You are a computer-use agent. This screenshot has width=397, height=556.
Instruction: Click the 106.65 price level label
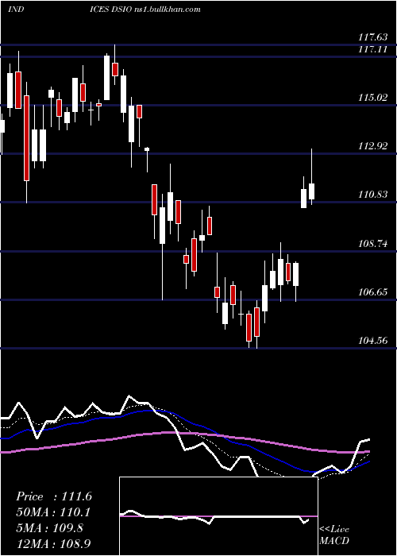pyautogui.click(x=372, y=292)
